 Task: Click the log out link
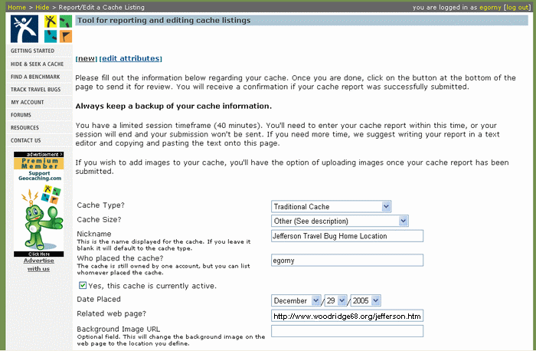pos(517,8)
